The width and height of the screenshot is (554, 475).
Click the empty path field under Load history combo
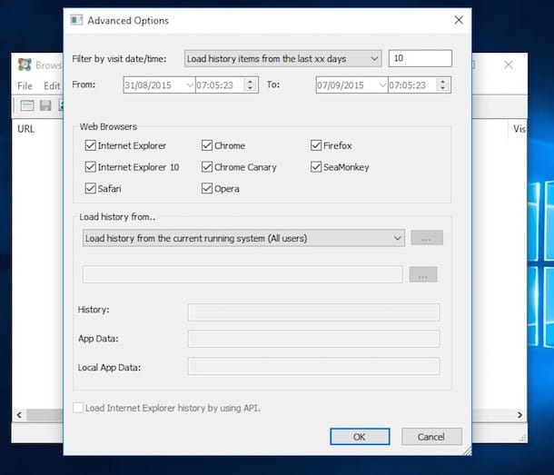tap(242, 274)
